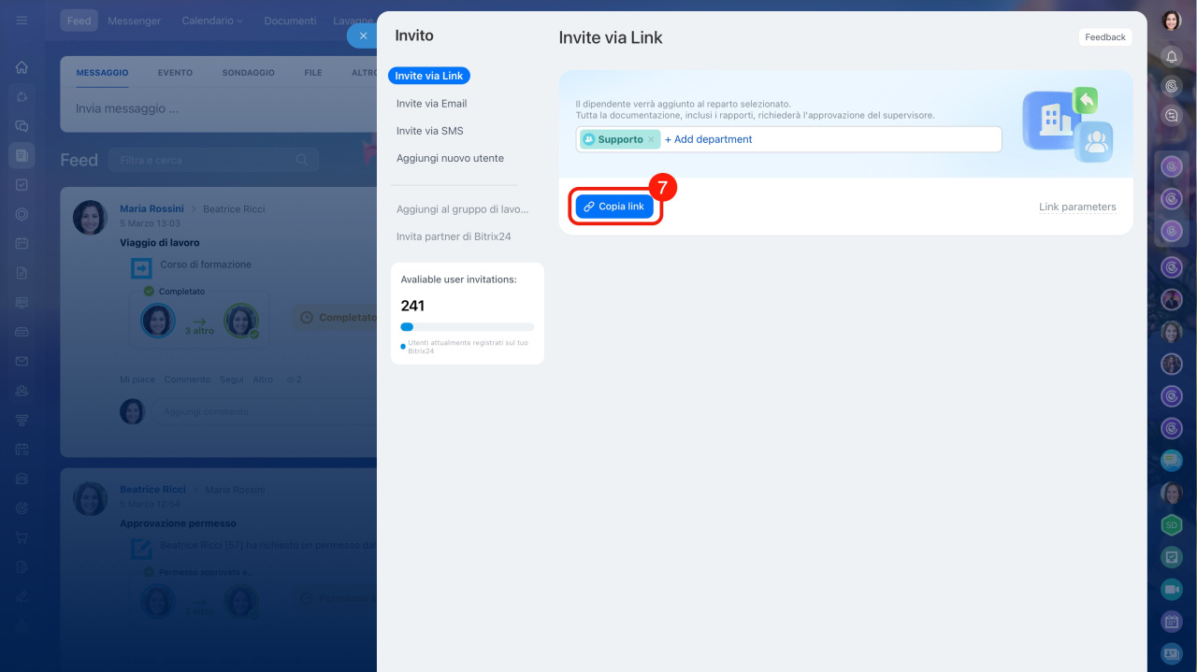Close the Invito panel with X
The image size is (1197, 672).
point(363,36)
